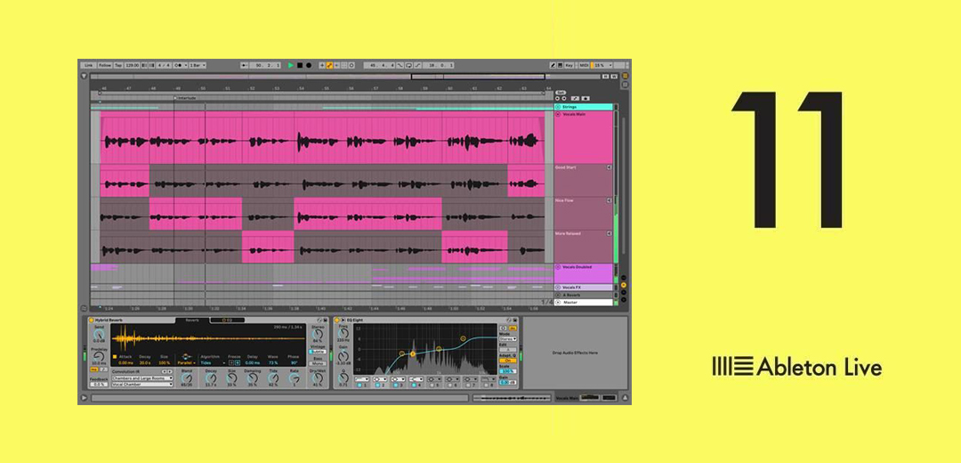Click the Tap tempo button
The width and height of the screenshot is (961, 463).
(118, 65)
